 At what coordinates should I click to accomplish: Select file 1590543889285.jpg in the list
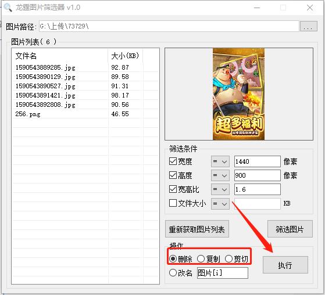point(45,67)
